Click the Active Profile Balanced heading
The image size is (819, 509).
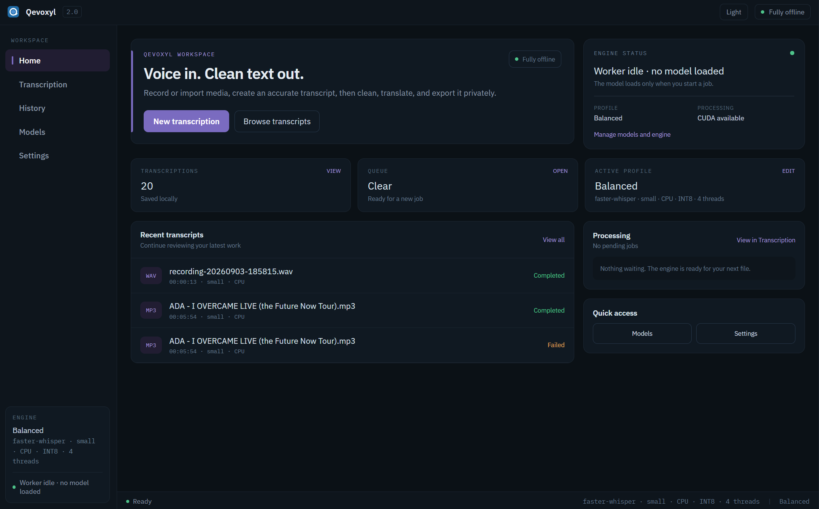pos(616,186)
